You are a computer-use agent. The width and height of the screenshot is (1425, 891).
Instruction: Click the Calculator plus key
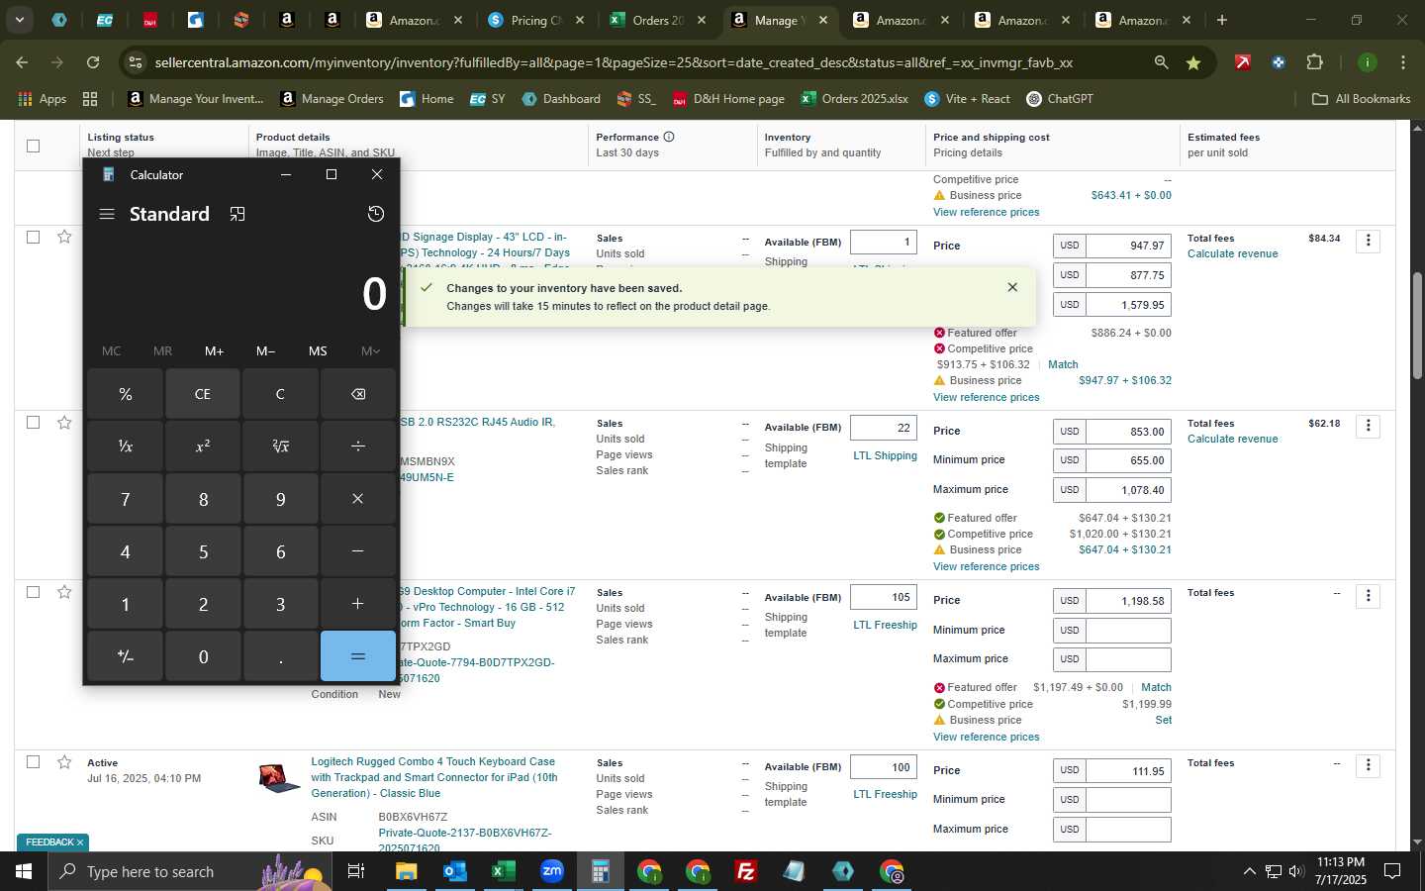358,604
